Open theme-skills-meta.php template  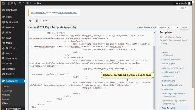[172, 85]
